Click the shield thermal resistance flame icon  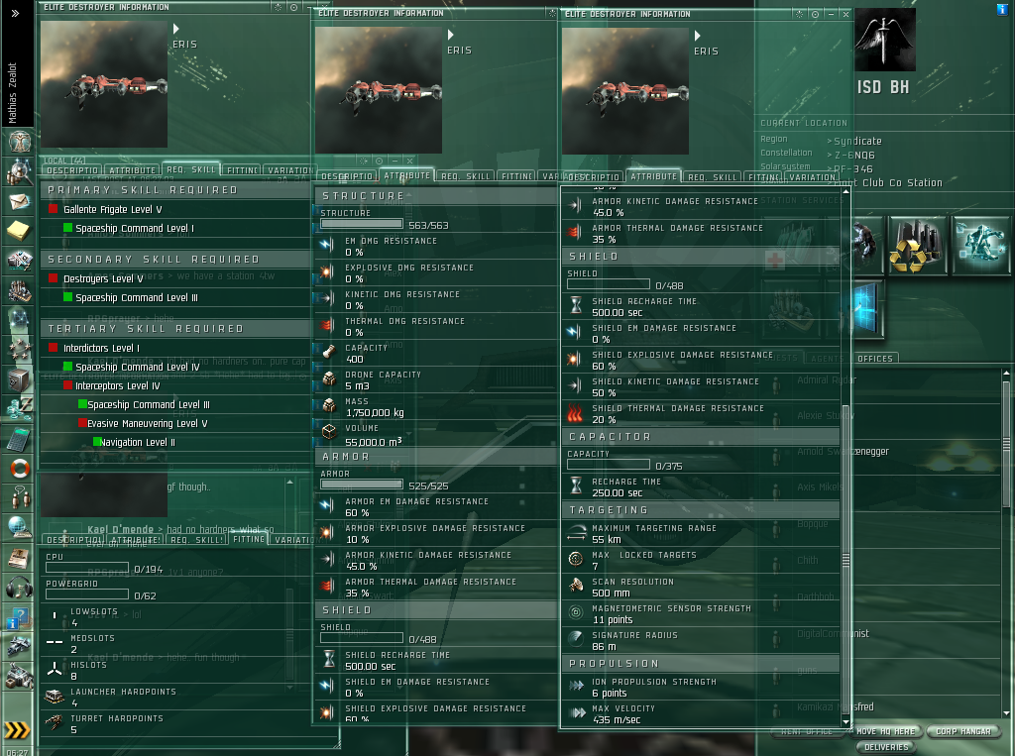point(576,413)
